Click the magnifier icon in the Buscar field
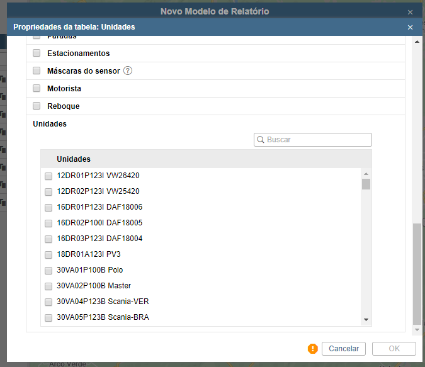425x367 pixels. point(260,140)
